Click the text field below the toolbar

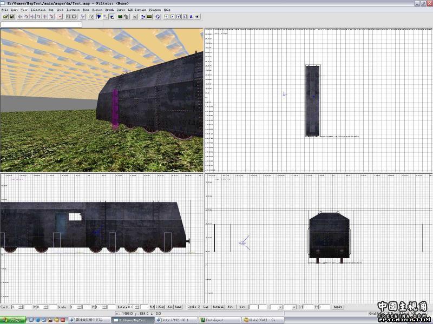point(42,24)
